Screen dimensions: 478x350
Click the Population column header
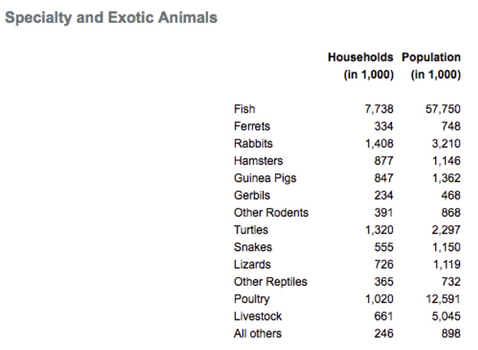431,58
